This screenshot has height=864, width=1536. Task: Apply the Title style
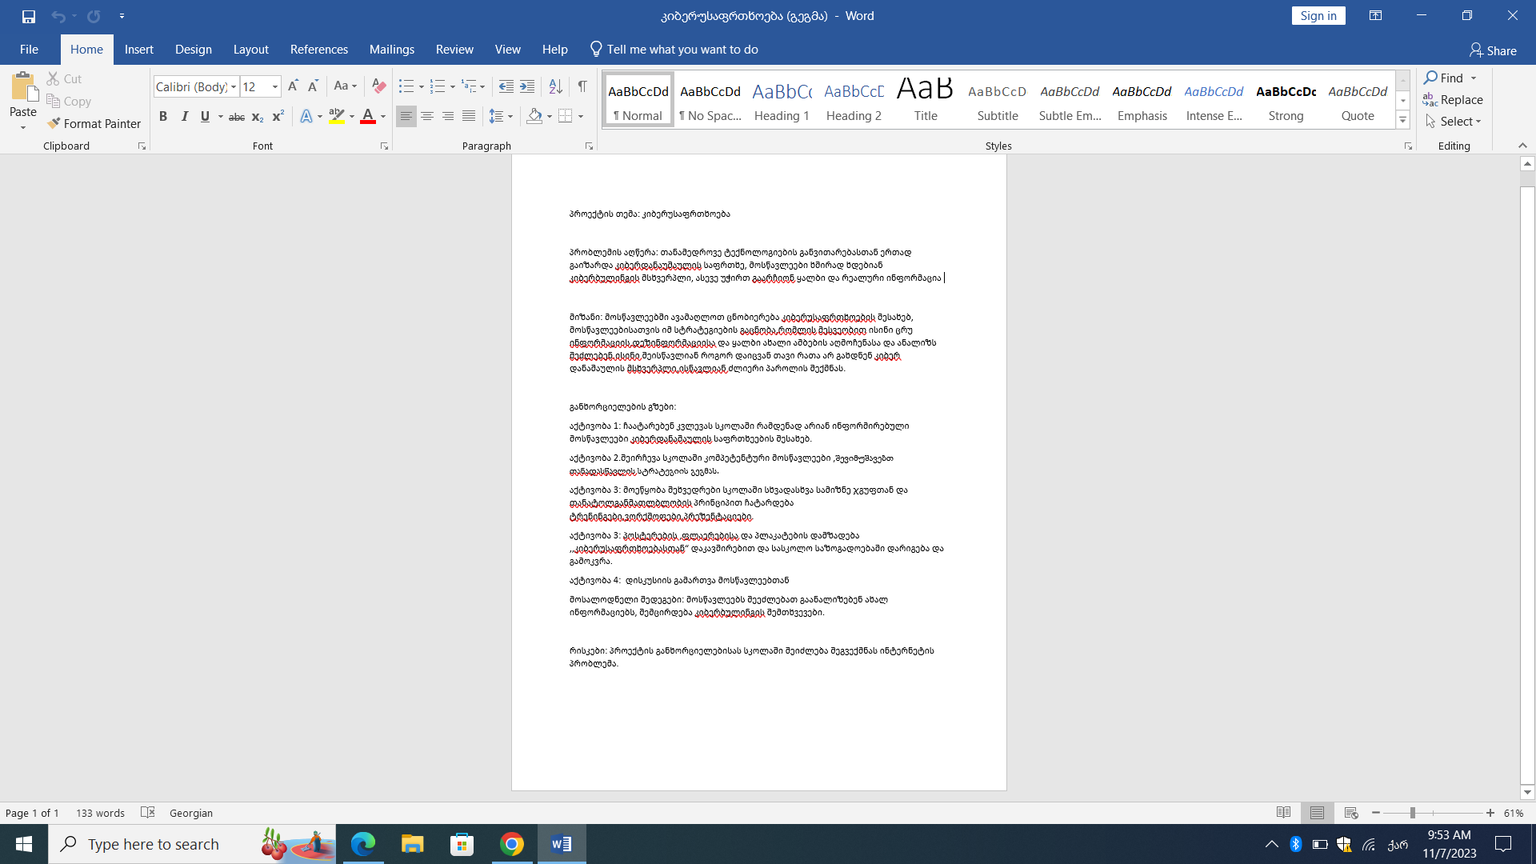click(926, 99)
